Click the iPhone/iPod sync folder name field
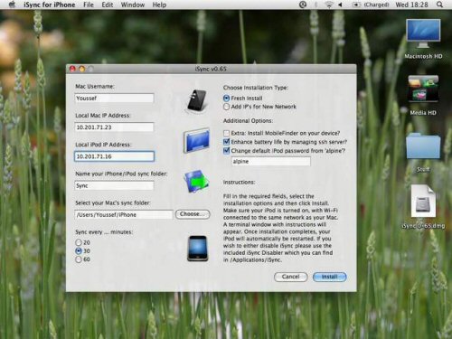 coord(114,185)
